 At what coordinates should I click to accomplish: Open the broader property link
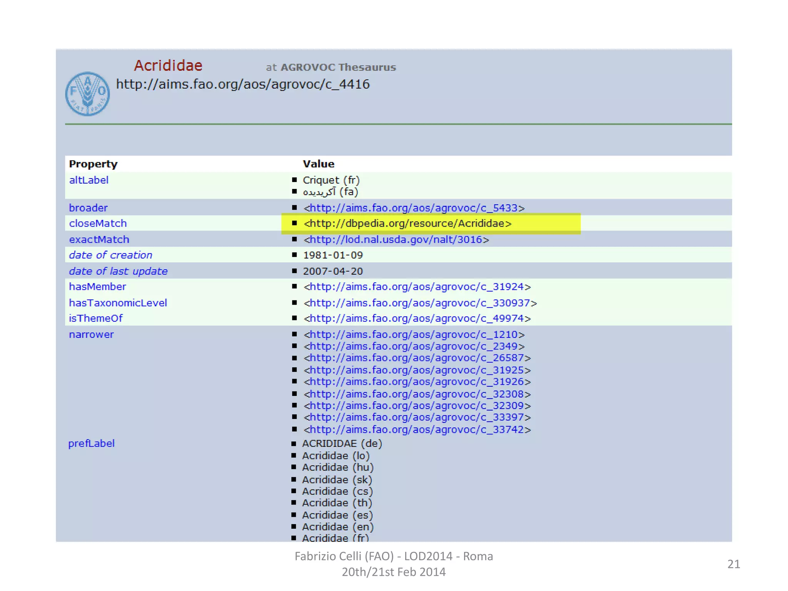tap(88, 208)
